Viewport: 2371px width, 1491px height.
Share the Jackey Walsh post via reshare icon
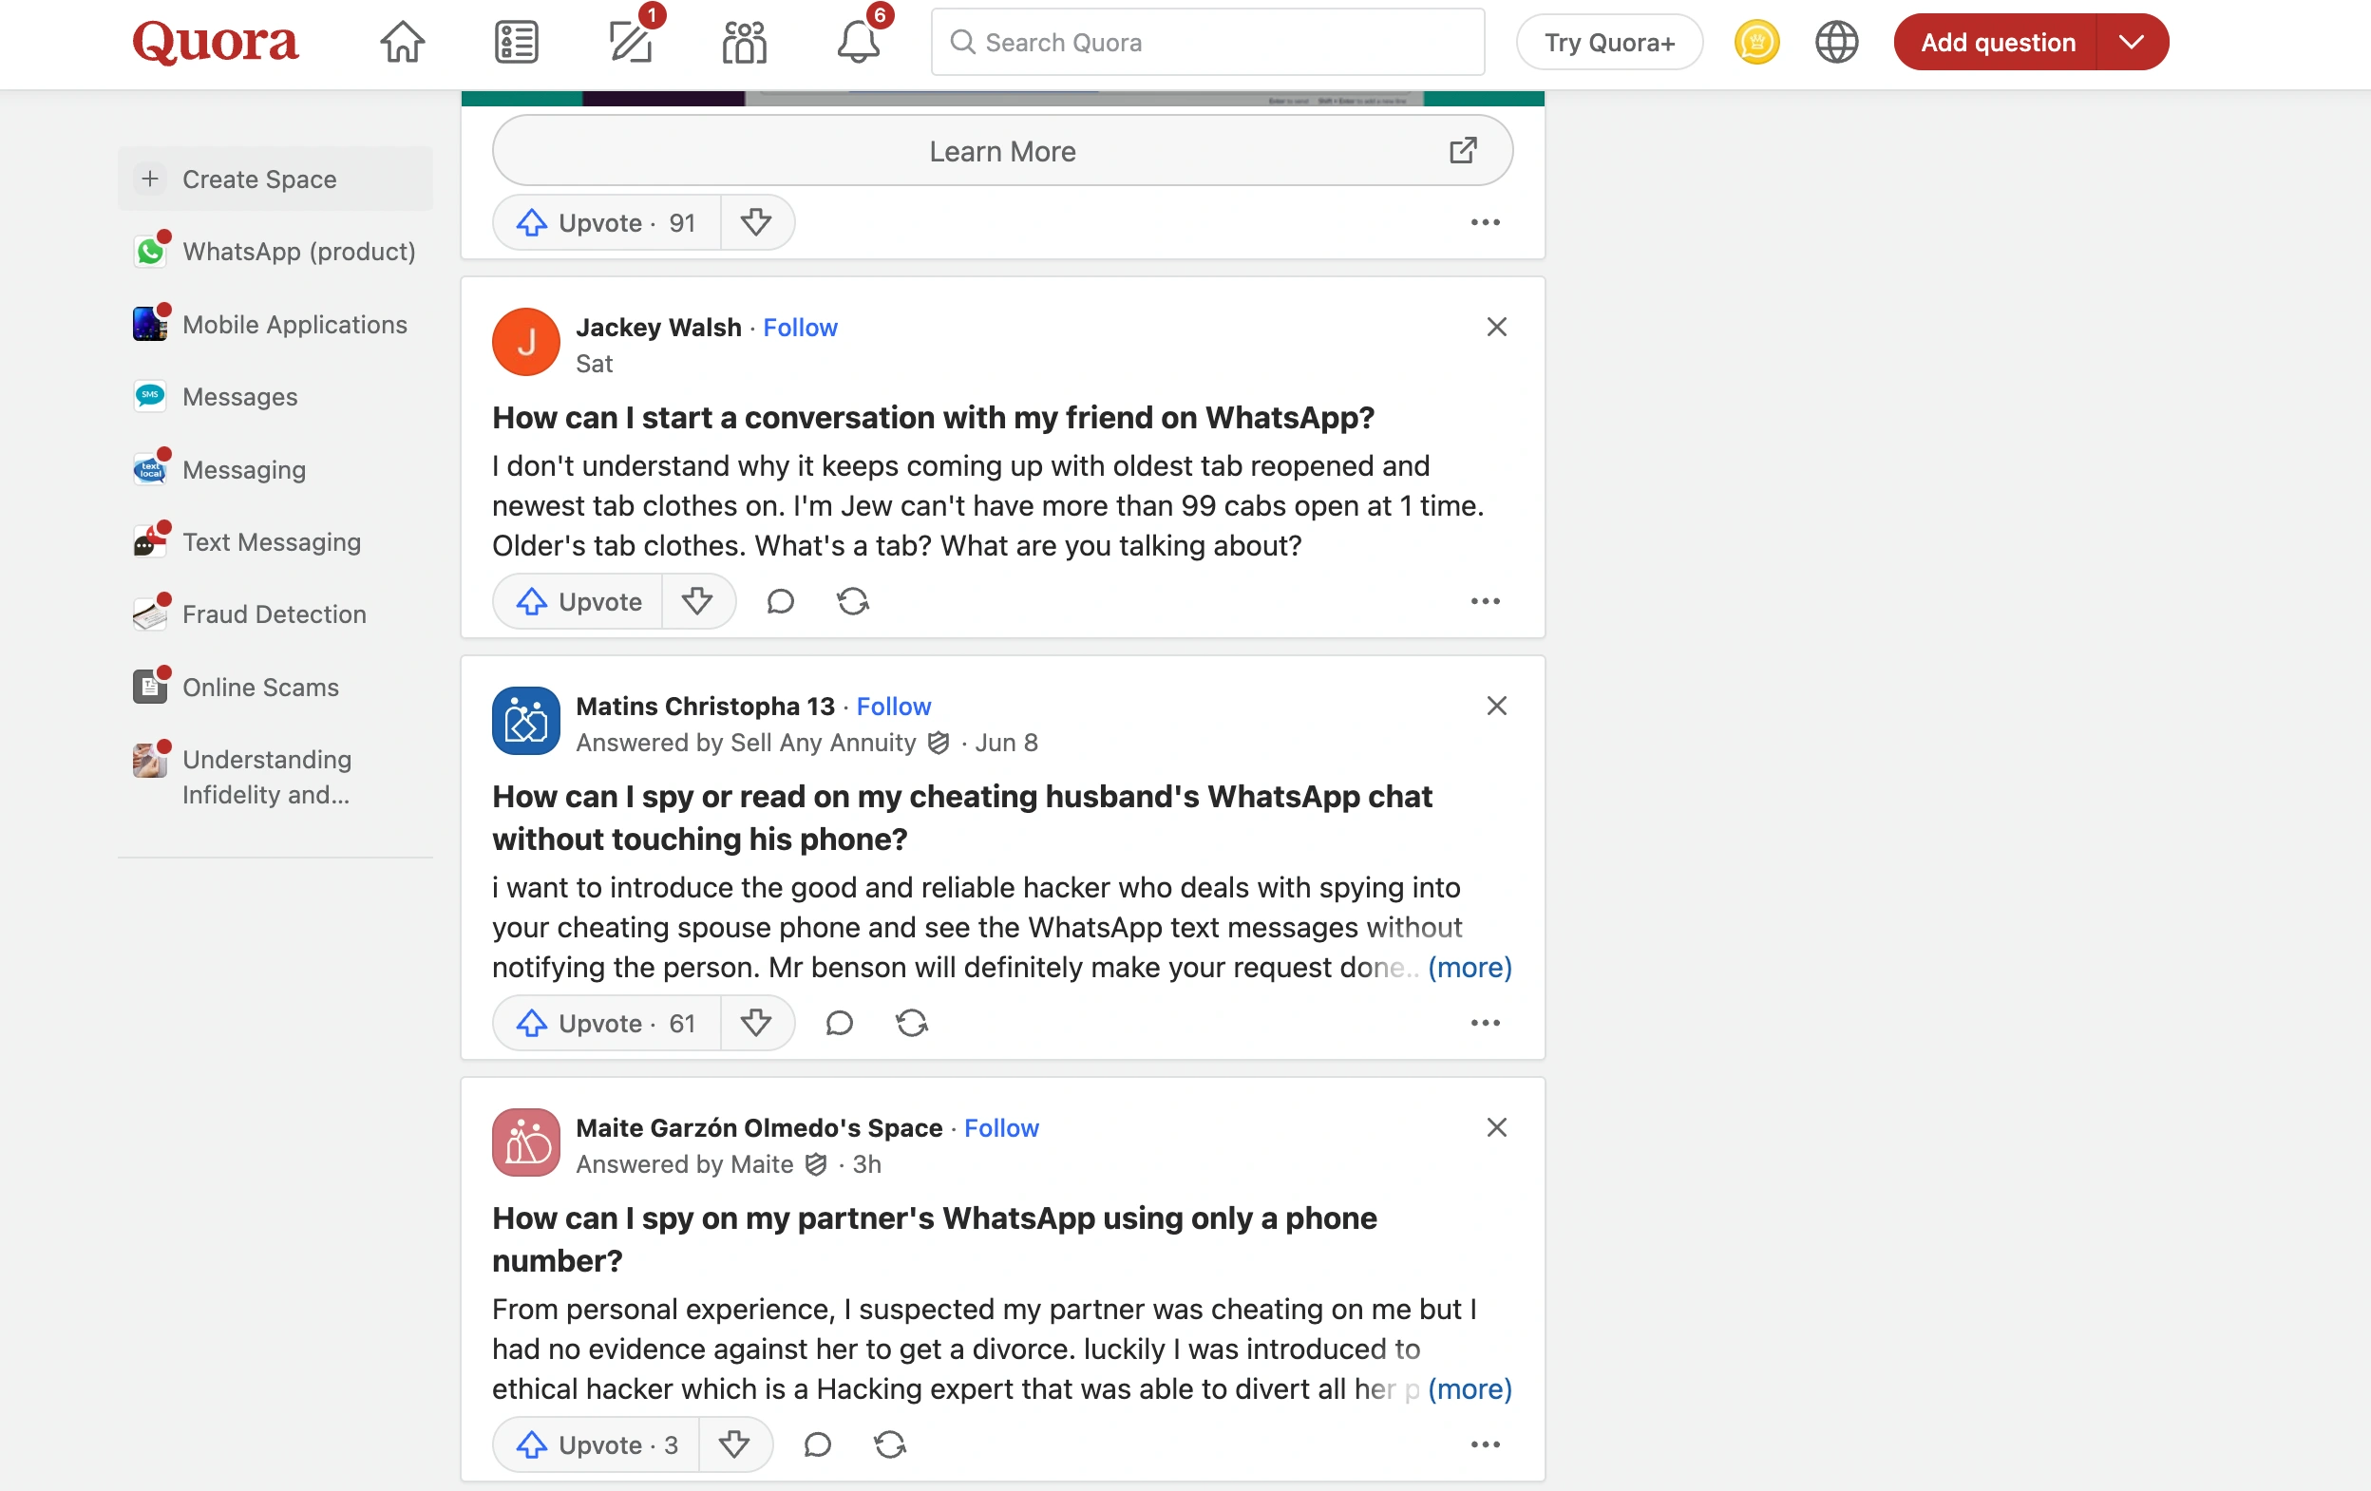[x=853, y=601]
